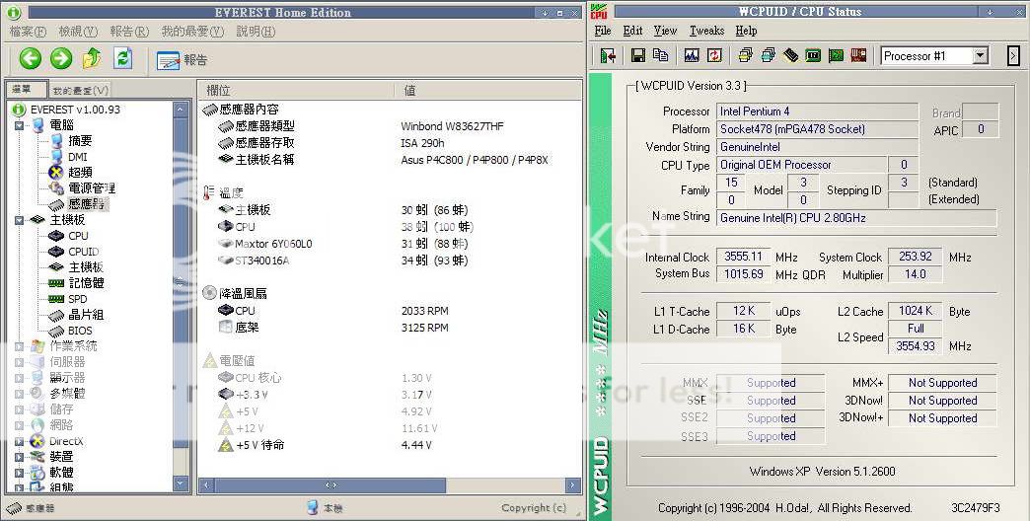Click the red motherboard icon in WCPUID
Screen dimensions: 1030x521
(x=859, y=55)
